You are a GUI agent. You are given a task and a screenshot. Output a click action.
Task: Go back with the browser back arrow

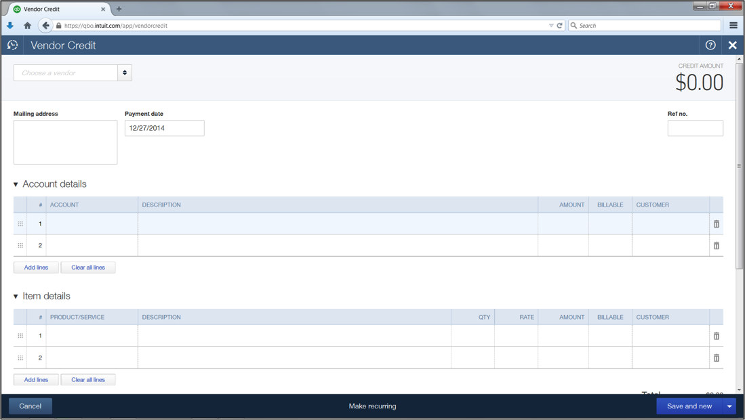[45, 26]
